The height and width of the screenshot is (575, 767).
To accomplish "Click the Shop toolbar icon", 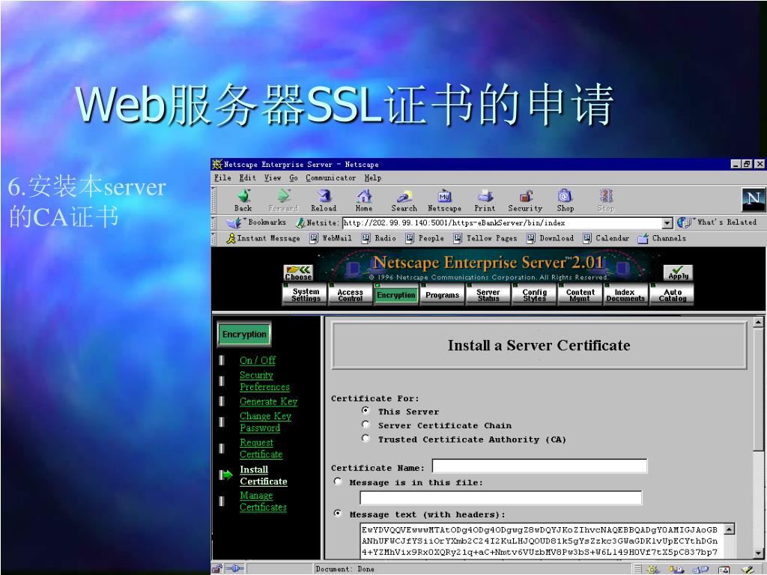I will [x=565, y=201].
